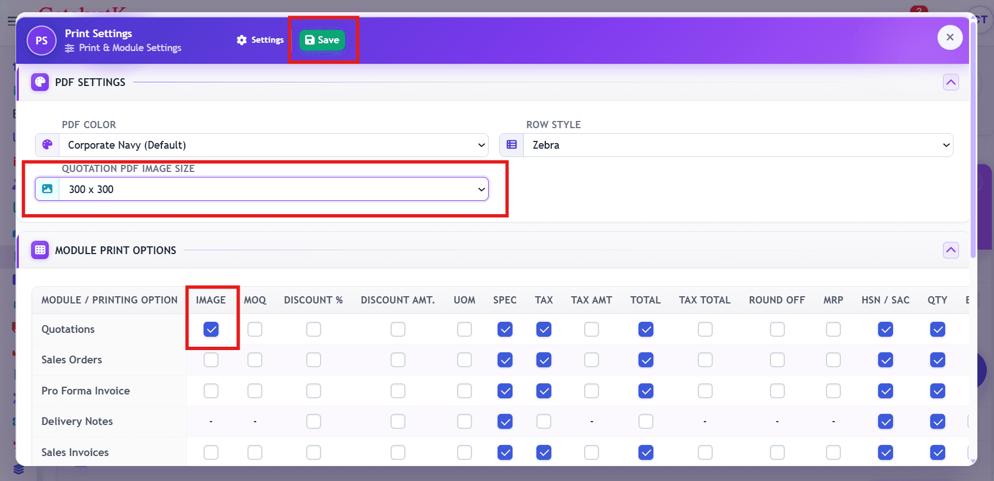Click the Settings label in header

(267, 40)
